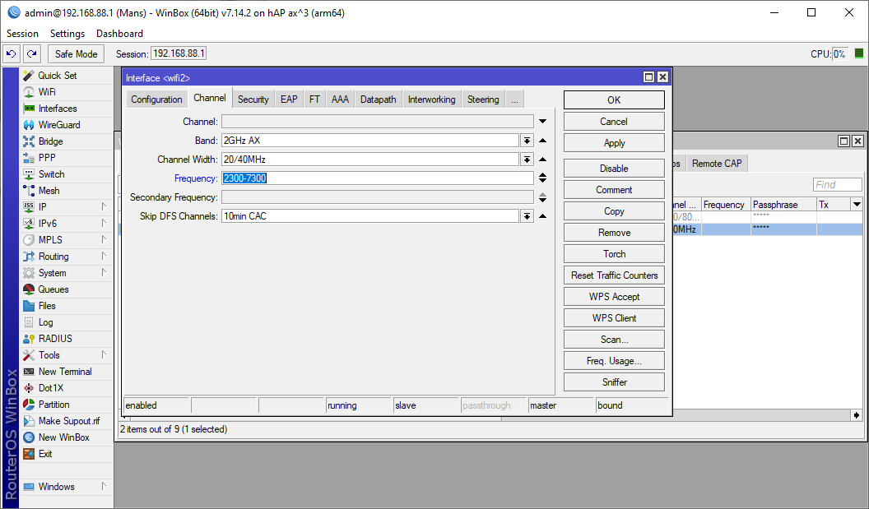
Task: Maximize the Interface wifi2 dialog
Action: tap(649, 77)
